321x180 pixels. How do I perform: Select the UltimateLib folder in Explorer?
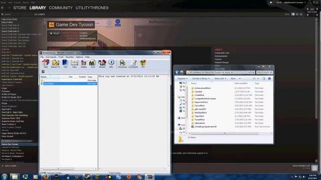click(200, 123)
